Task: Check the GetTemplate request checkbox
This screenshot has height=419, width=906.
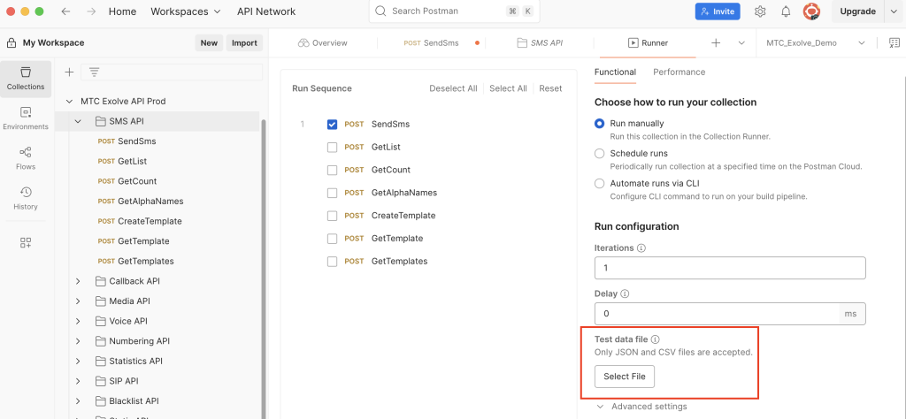Action: (333, 239)
